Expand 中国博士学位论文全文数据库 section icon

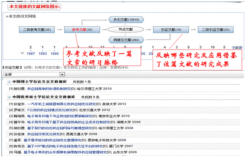(9, 82)
